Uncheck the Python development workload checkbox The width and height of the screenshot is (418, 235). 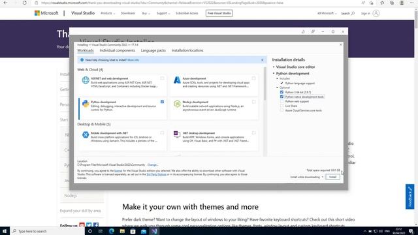click(x=162, y=102)
